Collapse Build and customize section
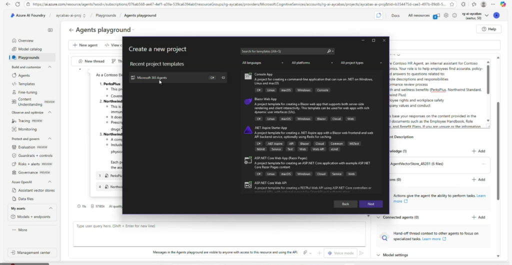 coord(49,67)
